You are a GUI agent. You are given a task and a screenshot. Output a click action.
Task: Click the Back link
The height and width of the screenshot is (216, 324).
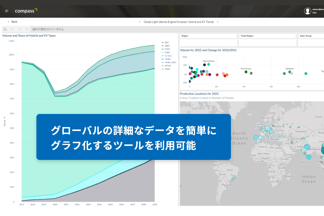click(14, 22)
